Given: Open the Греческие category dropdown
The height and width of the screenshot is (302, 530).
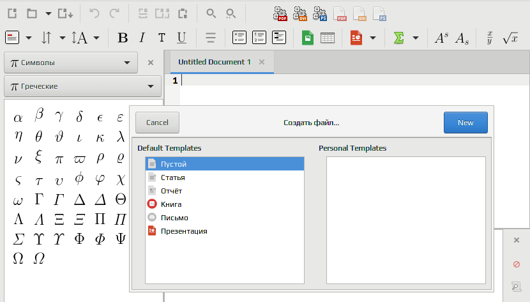Looking at the screenshot, I should coord(82,86).
